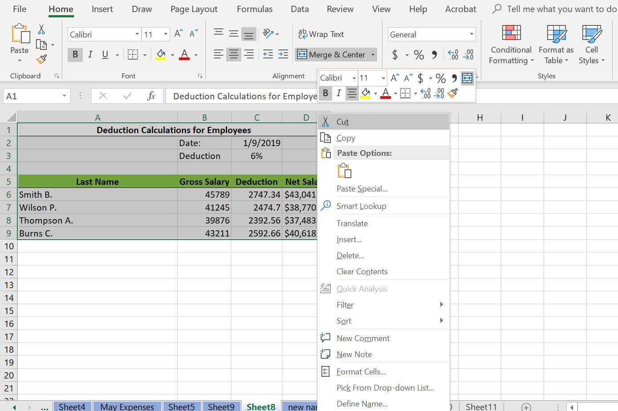The width and height of the screenshot is (618, 411).
Task: Click the Cut scissors icon in ribbon
Action: pyautogui.click(x=41, y=29)
